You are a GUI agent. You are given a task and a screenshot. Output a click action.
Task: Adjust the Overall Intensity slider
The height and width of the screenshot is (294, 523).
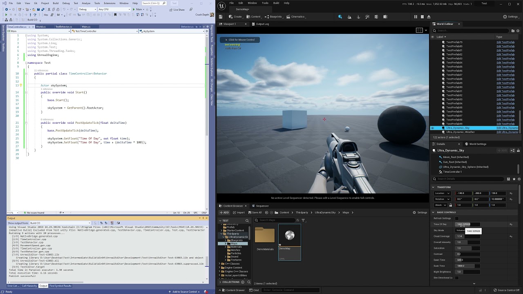click(467, 242)
